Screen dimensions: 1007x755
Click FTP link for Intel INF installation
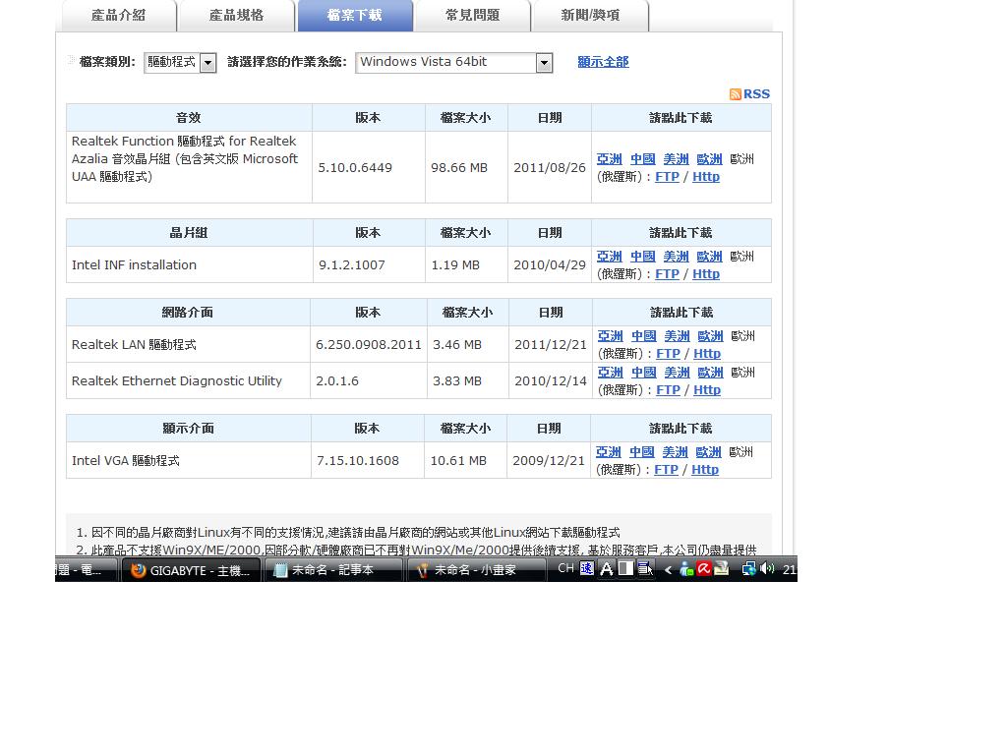668,274
